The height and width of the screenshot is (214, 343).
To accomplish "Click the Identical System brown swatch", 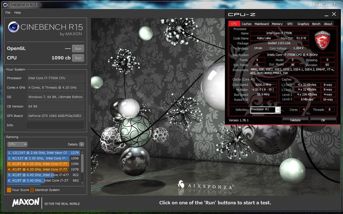I will tap(32, 190).
